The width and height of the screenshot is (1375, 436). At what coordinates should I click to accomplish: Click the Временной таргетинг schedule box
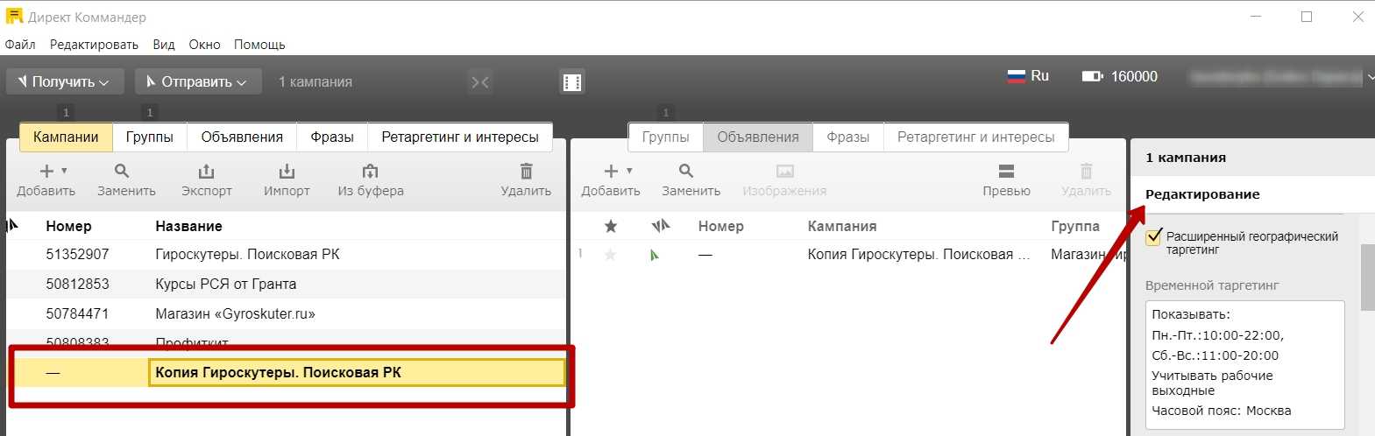pyautogui.click(x=1244, y=363)
